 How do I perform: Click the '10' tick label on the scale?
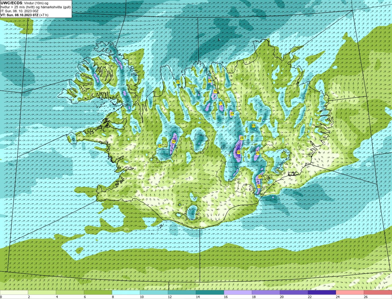(x=142, y=297)
